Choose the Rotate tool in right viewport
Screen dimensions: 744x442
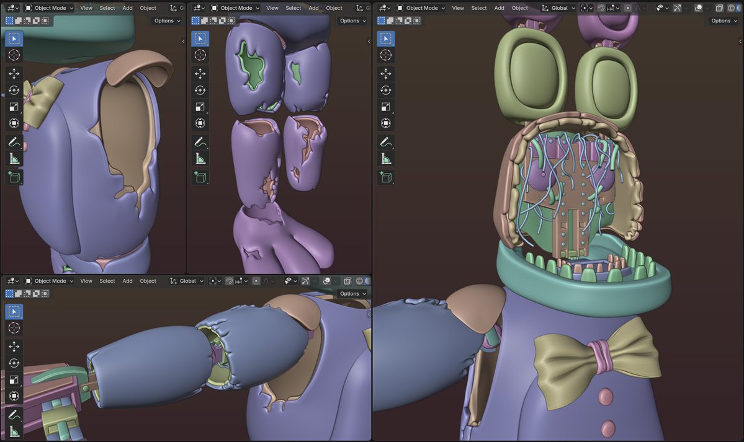click(386, 90)
